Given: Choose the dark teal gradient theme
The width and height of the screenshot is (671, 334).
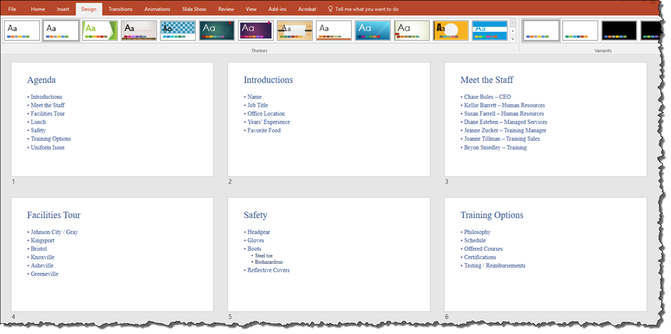Looking at the screenshot, I should (x=217, y=31).
